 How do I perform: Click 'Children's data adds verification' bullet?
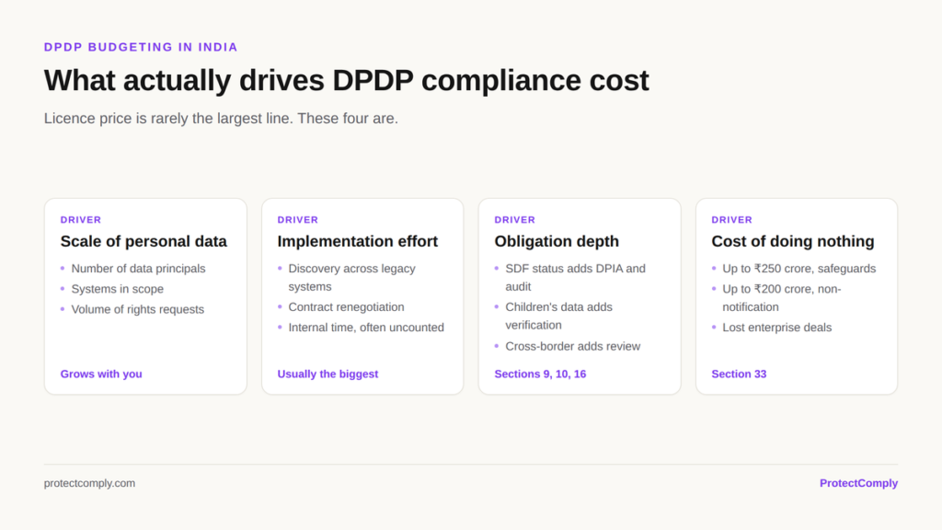[558, 317]
